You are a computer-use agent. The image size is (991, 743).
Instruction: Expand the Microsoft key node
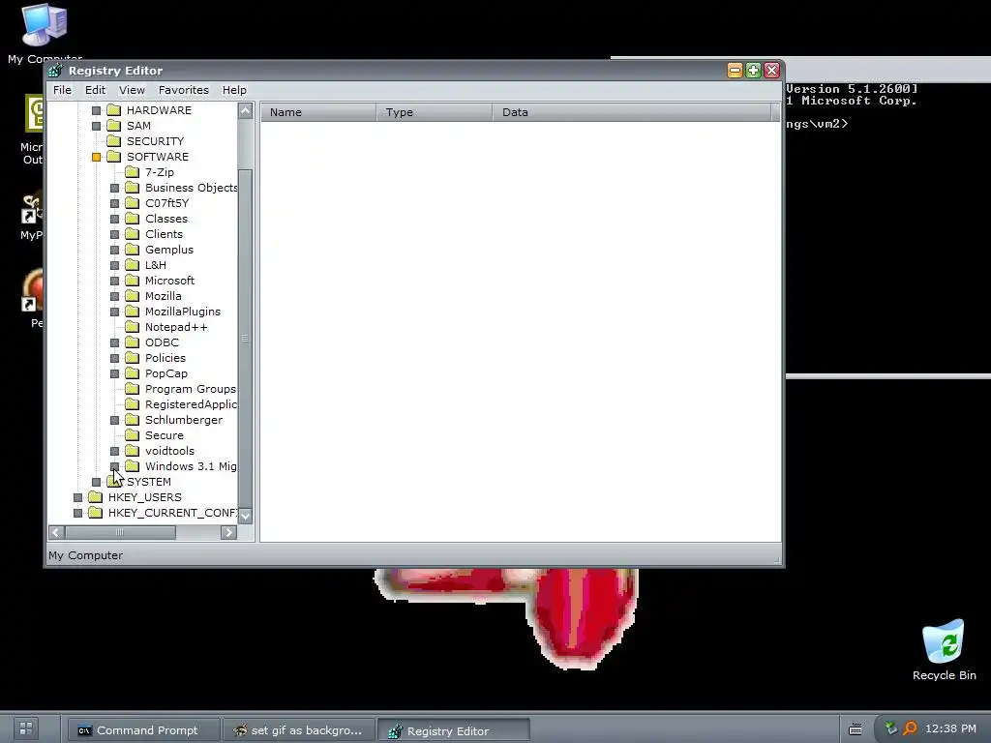point(114,281)
